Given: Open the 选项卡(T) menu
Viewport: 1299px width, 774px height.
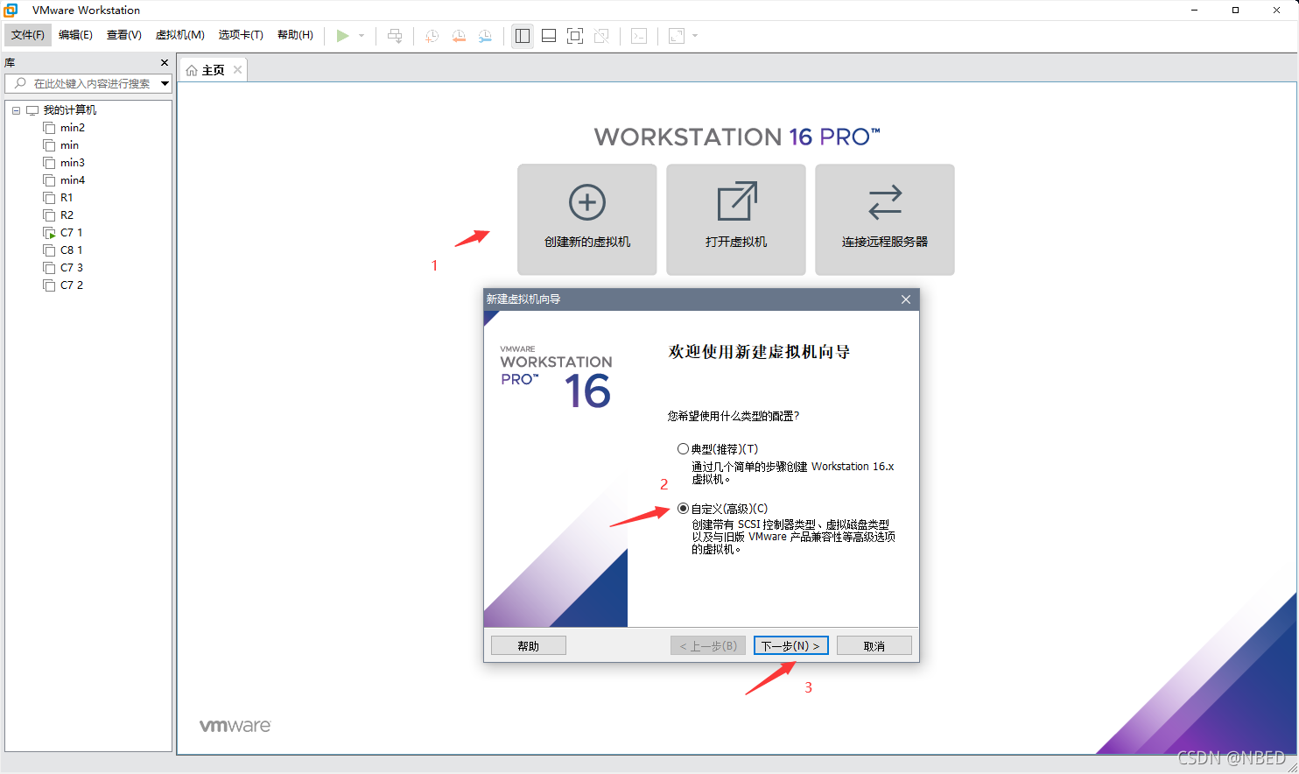Looking at the screenshot, I should 241,35.
